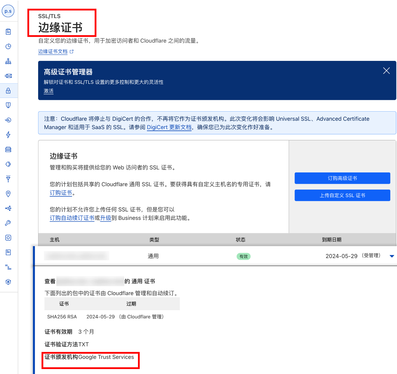Click the 边缘证书 page title
The image size is (397, 374).
(x=61, y=28)
